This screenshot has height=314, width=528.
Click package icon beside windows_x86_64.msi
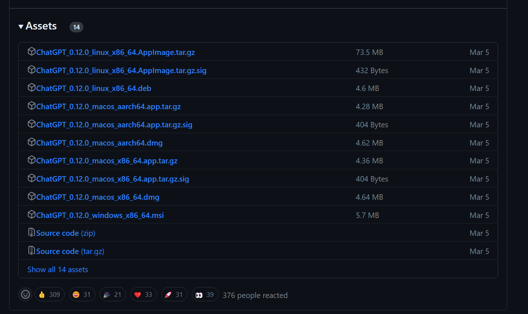[32, 214]
